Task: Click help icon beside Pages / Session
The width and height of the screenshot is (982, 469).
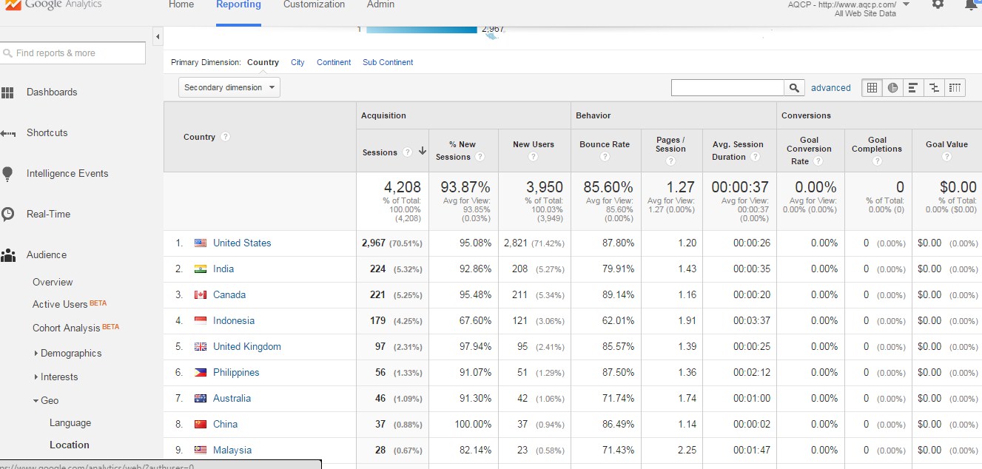Action: pos(671,161)
